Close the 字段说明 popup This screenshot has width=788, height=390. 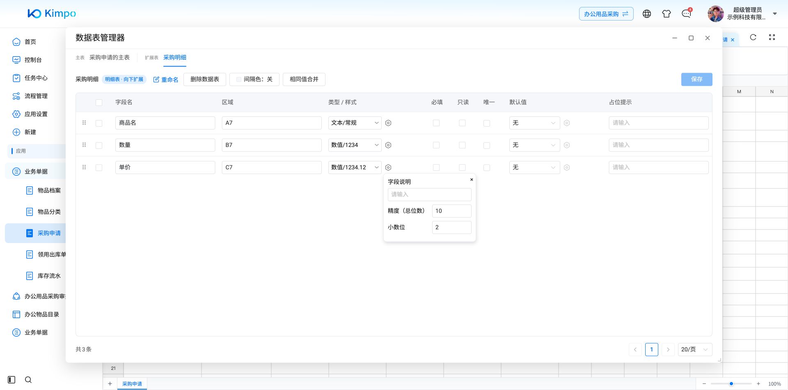tap(472, 179)
